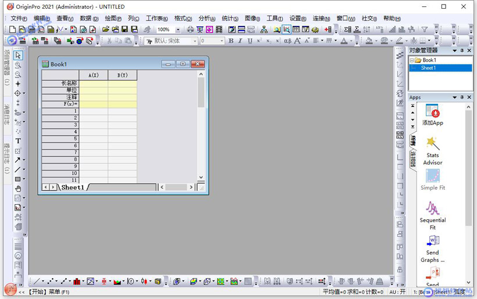
Task: Click the A(X) column header
Action: coord(94,75)
